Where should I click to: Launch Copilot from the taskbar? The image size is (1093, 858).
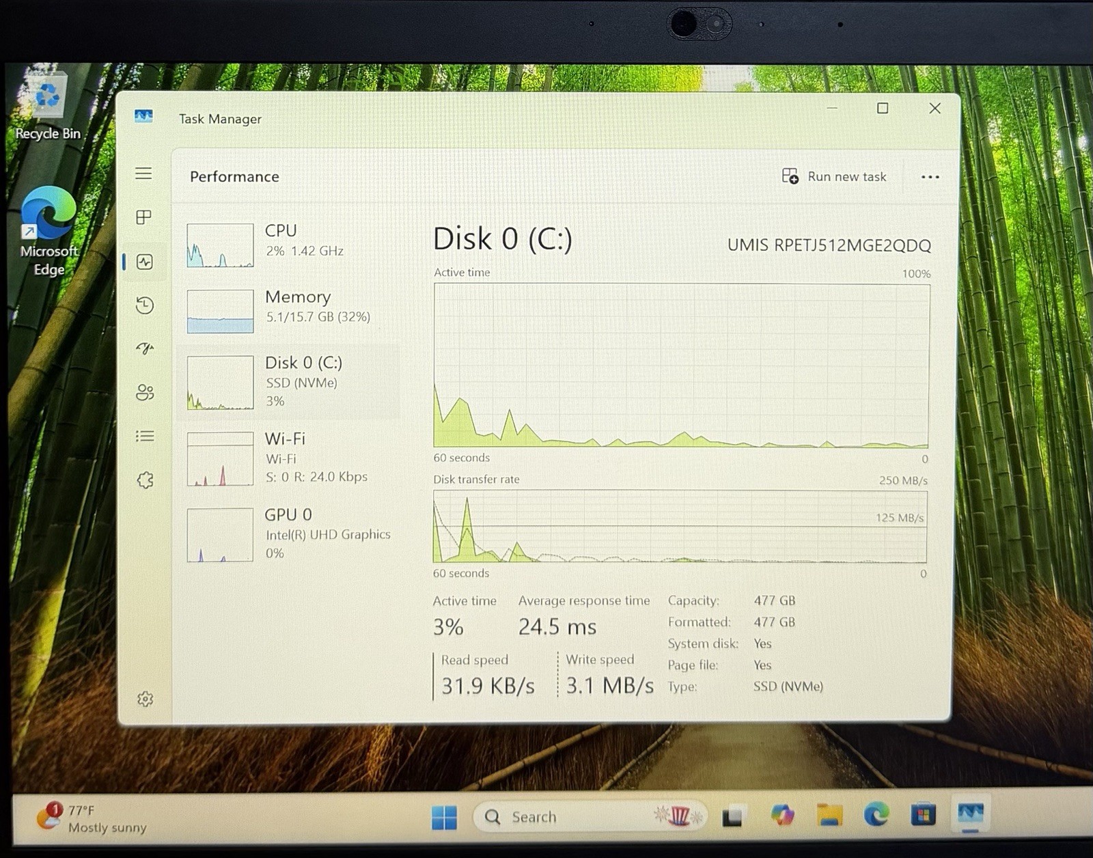pos(782,815)
